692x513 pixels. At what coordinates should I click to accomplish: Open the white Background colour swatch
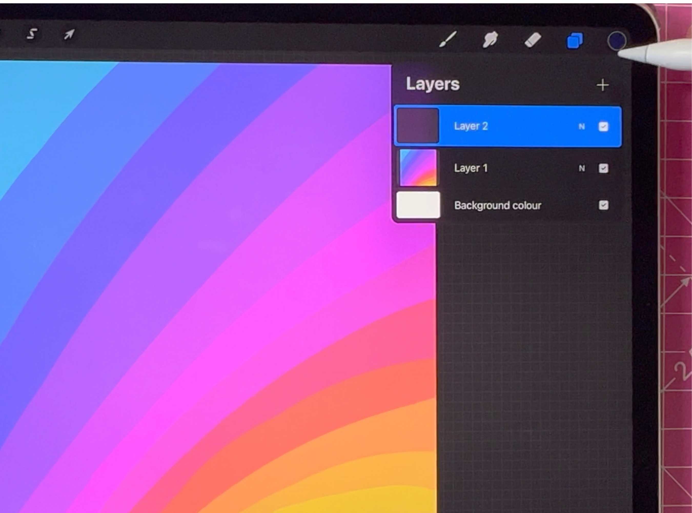[x=418, y=205]
